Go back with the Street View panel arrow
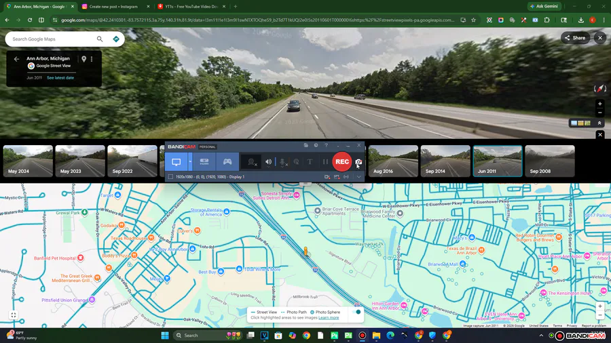The image size is (611, 343). coord(16,59)
